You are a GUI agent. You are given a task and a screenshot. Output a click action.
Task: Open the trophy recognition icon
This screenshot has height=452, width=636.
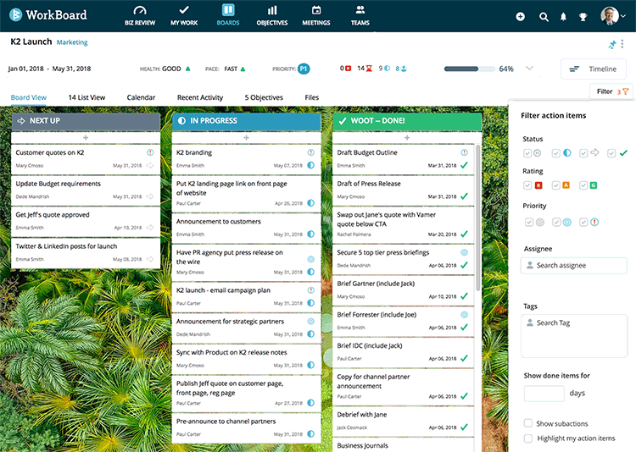pos(583,17)
